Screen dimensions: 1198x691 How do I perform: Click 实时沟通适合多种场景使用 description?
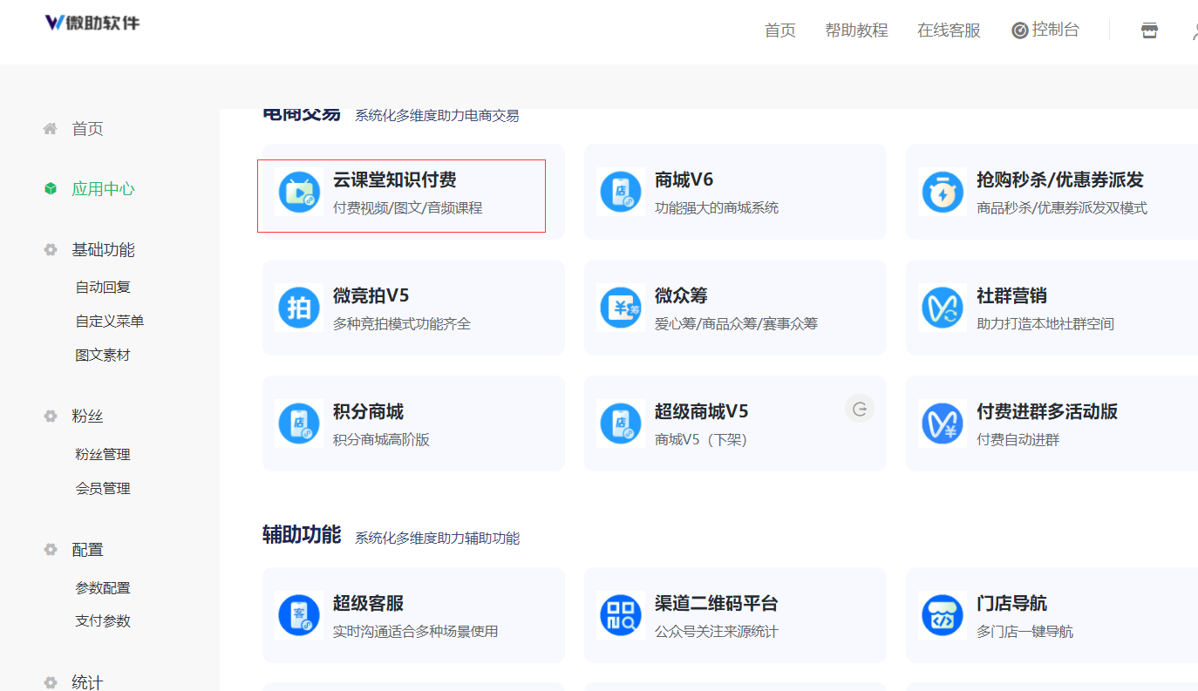(x=415, y=632)
